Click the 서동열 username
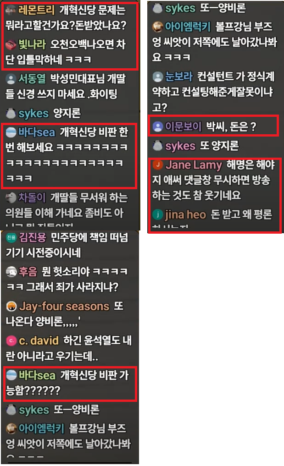The height and width of the screenshot is (466, 284). click(32, 79)
